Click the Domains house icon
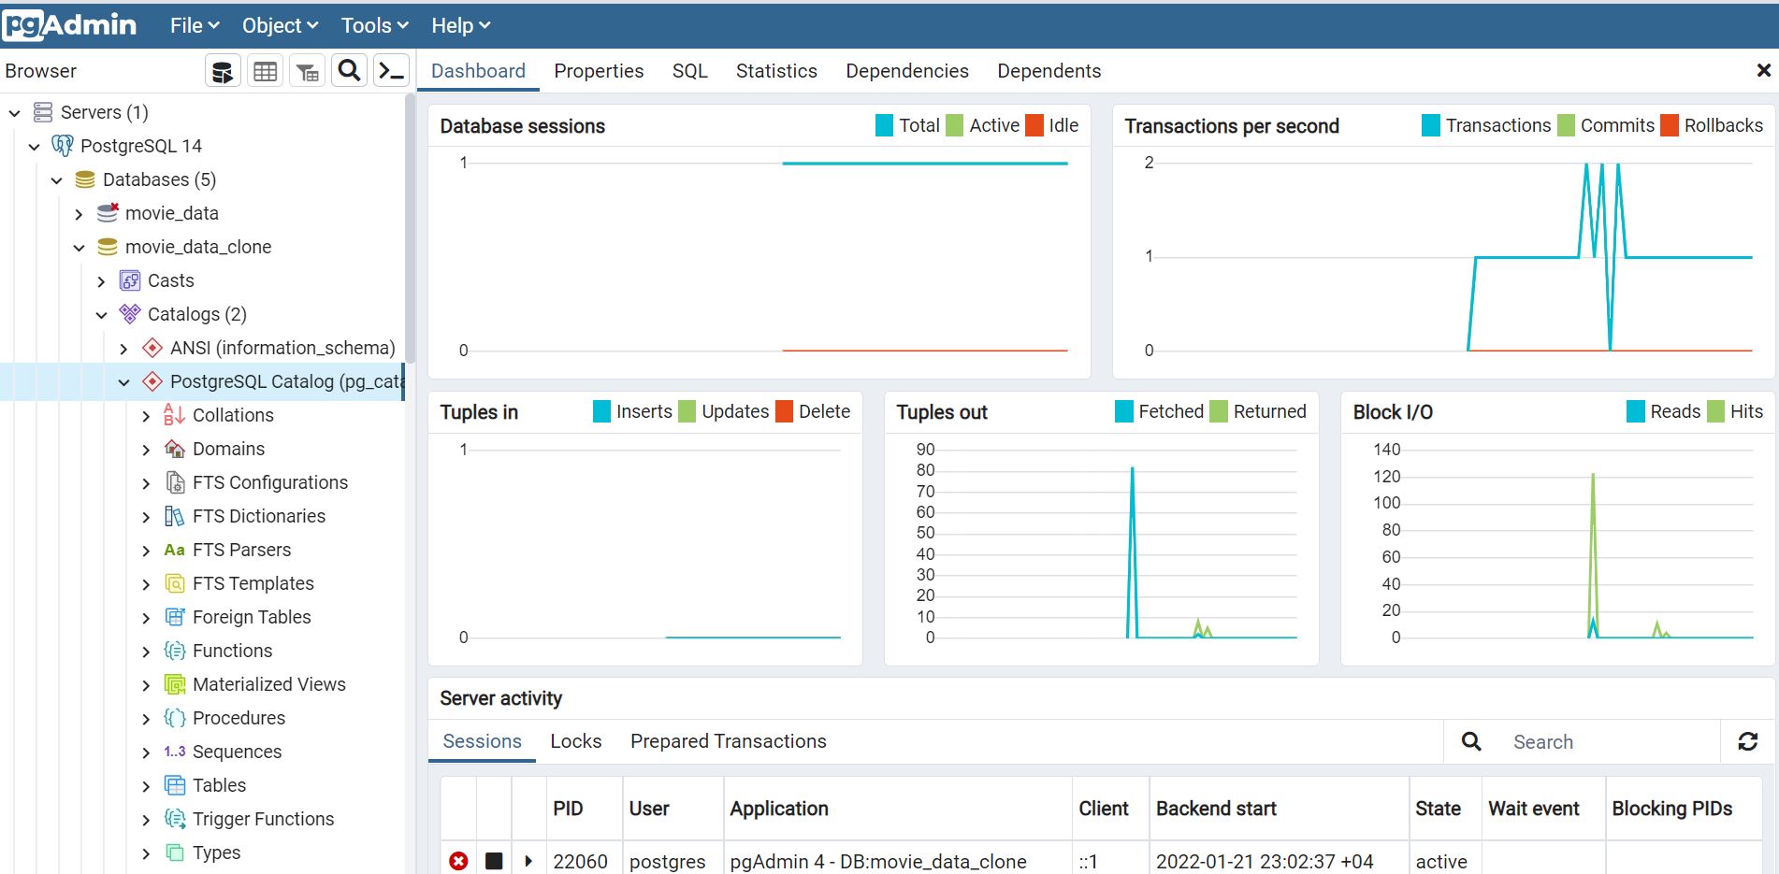The height and width of the screenshot is (874, 1779). [x=175, y=449]
